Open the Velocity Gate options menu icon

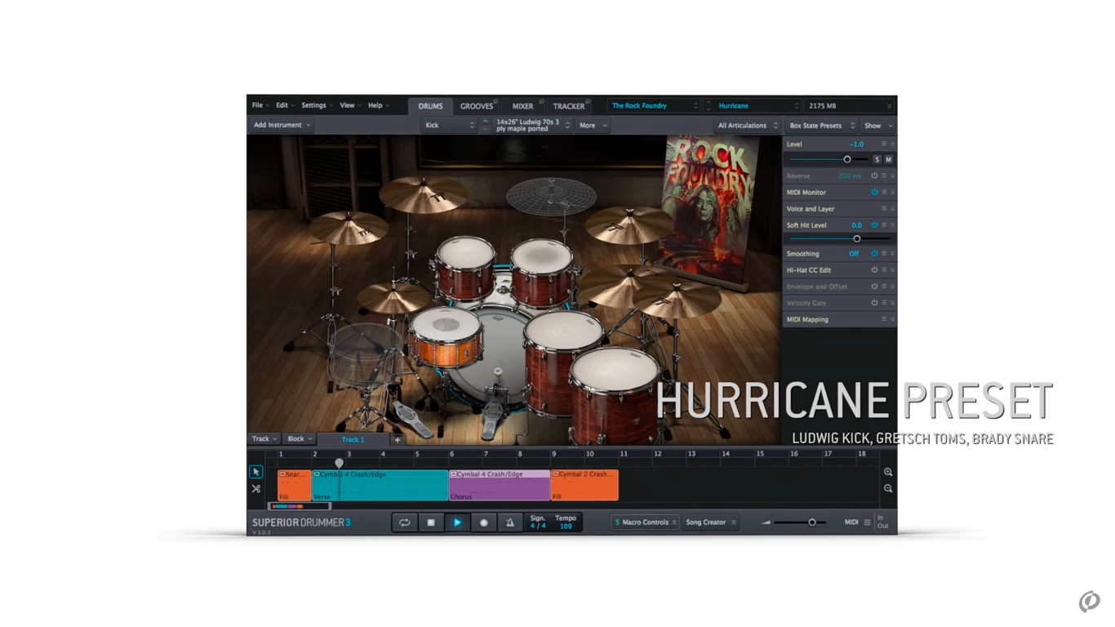click(883, 303)
